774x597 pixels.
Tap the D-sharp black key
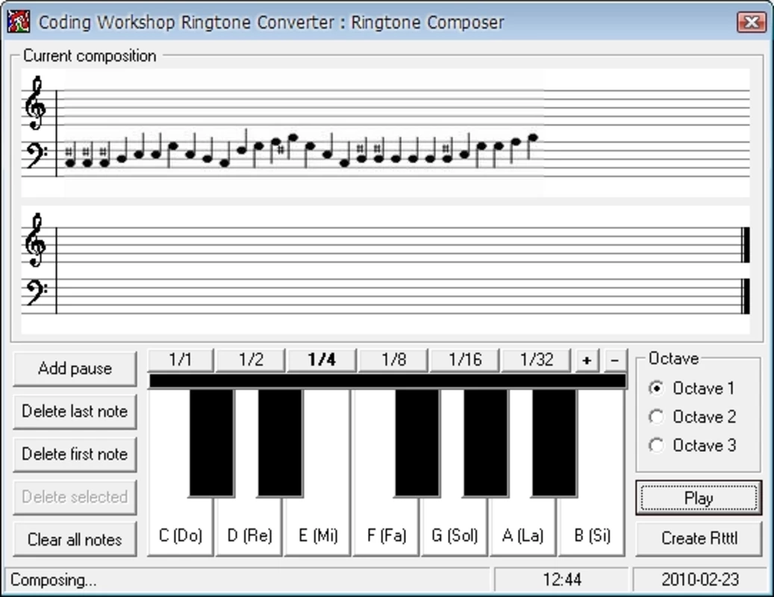(x=281, y=443)
